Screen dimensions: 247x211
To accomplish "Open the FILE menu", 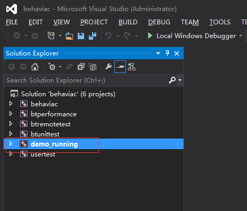I will (x=12, y=22).
